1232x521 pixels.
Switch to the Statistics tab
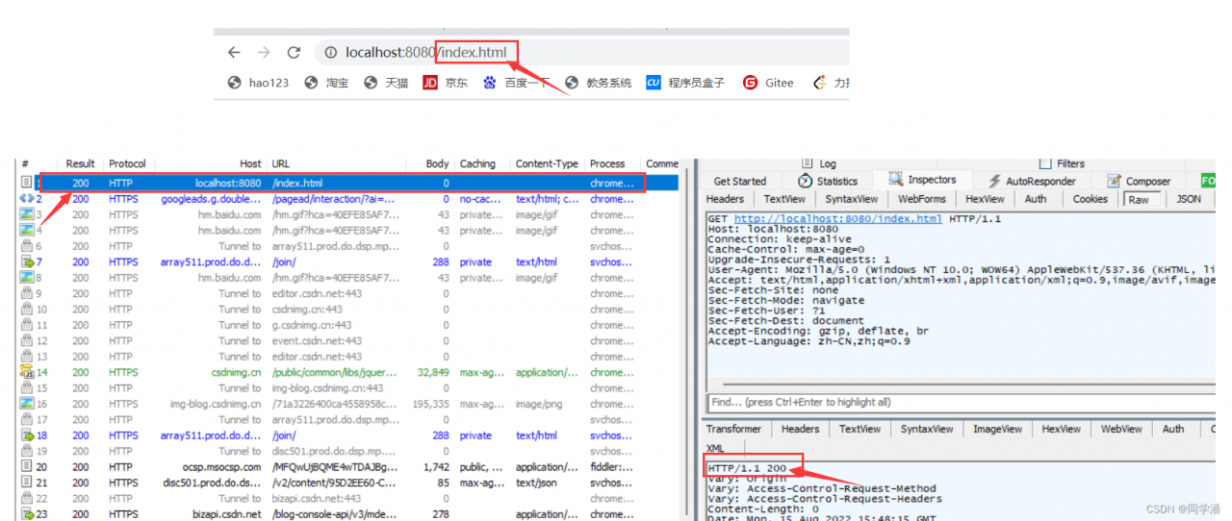[828, 181]
